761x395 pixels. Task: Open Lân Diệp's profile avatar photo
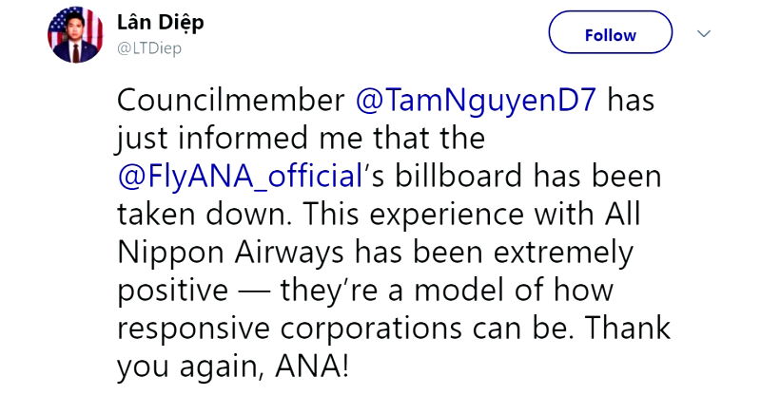(75, 35)
